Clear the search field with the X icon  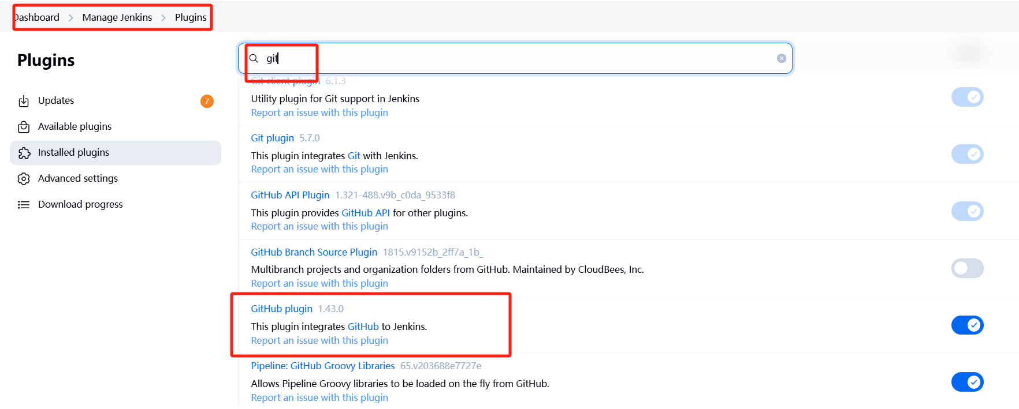click(782, 58)
